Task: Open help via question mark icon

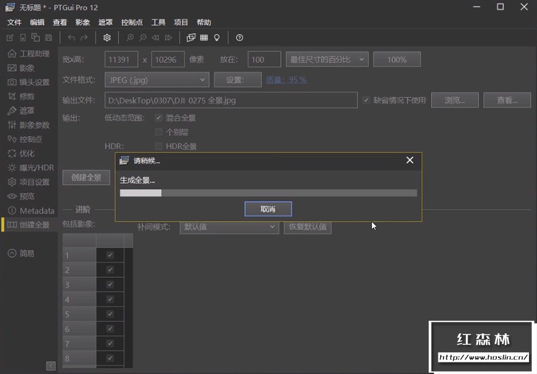Action: tap(240, 38)
